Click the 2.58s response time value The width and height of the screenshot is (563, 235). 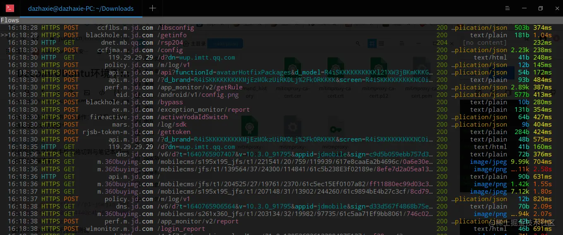pyautogui.click(x=542, y=169)
